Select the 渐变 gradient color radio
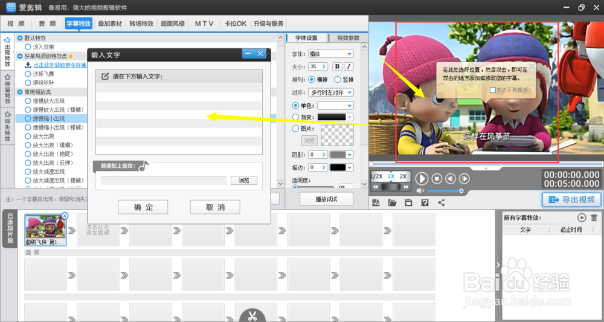Viewport: 604px width, 322px height. [x=295, y=117]
